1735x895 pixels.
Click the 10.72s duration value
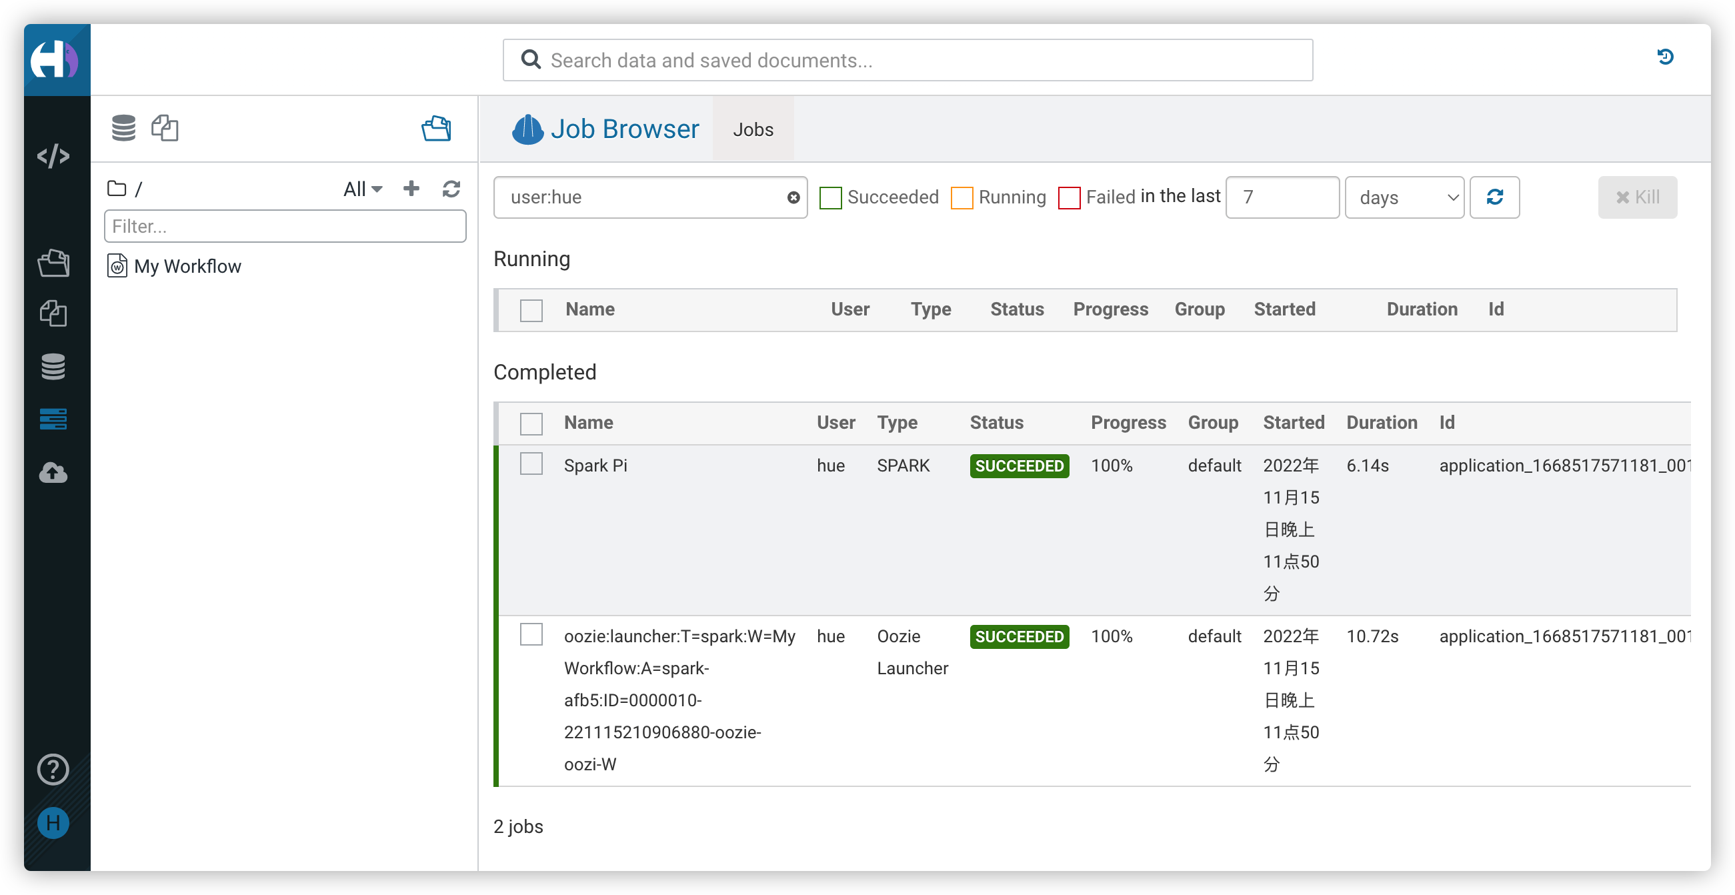click(1372, 636)
